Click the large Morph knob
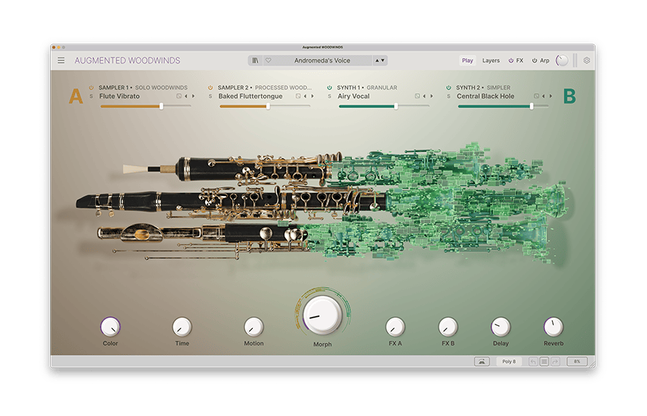 point(322,314)
